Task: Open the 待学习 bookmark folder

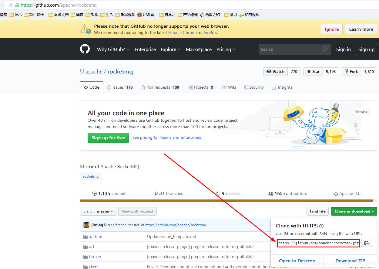Action: point(167,15)
